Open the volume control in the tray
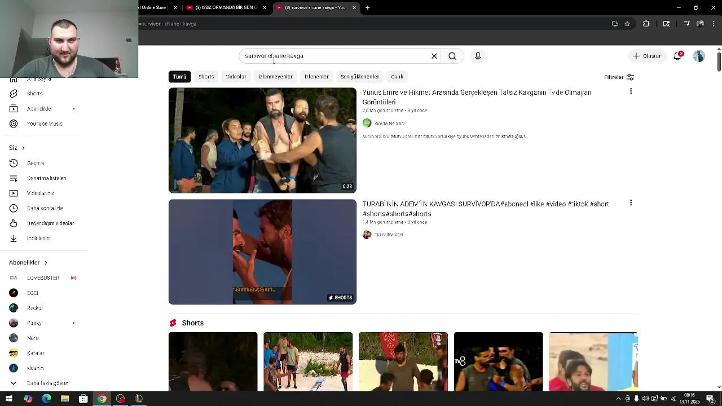The width and height of the screenshot is (722, 406). pos(645,399)
